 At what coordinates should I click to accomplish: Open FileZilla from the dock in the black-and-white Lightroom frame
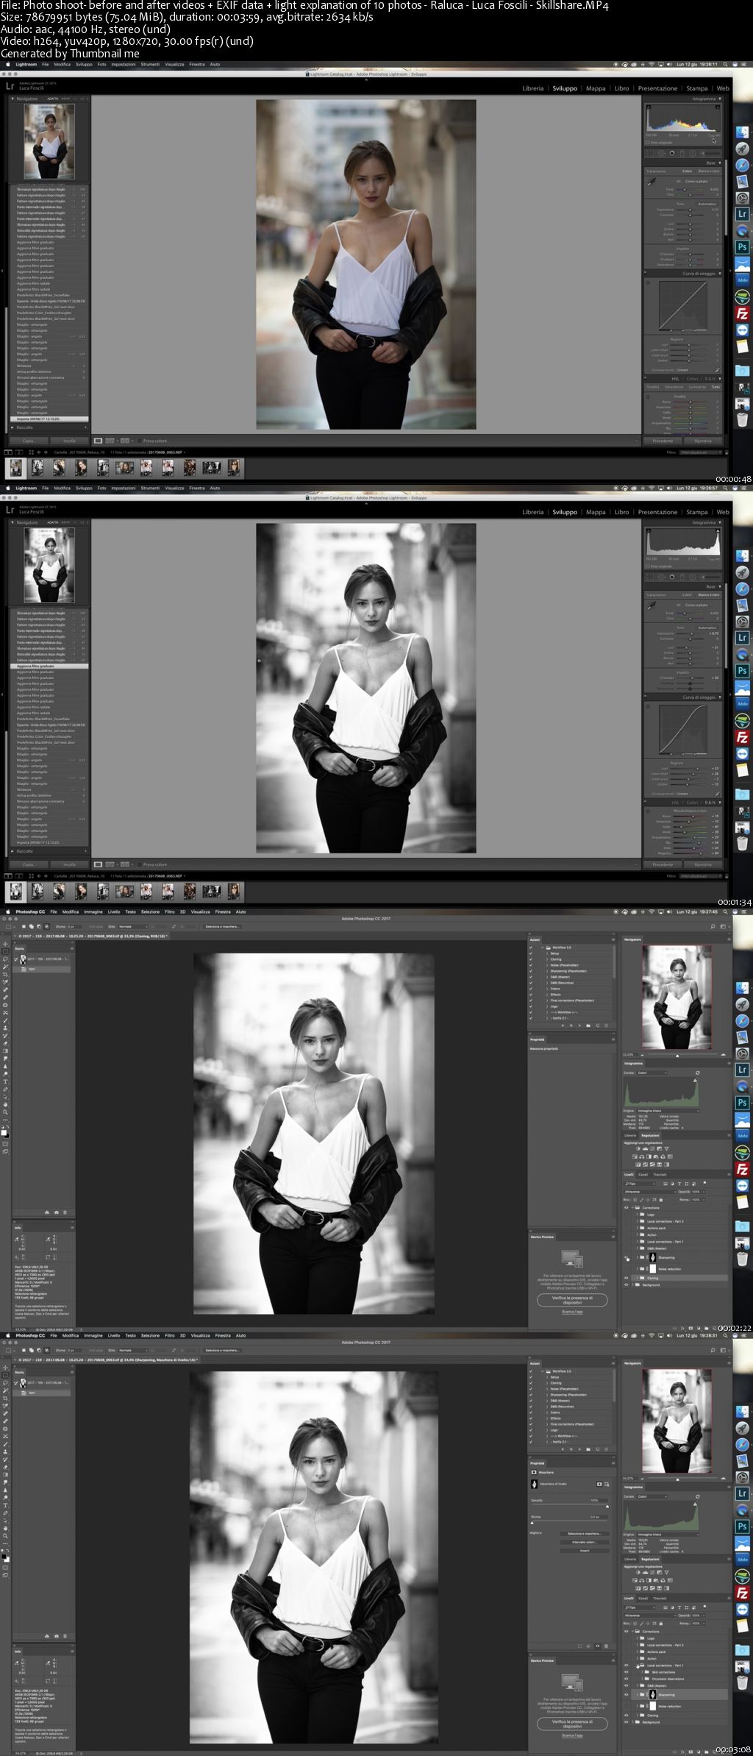742,737
